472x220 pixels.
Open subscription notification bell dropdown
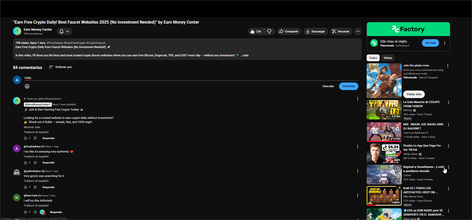click(x=64, y=31)
